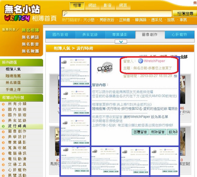This screenshot has height=177, width=197.
Task: Open the 圖像創作 sidebar category
Action: click(17, 131)
